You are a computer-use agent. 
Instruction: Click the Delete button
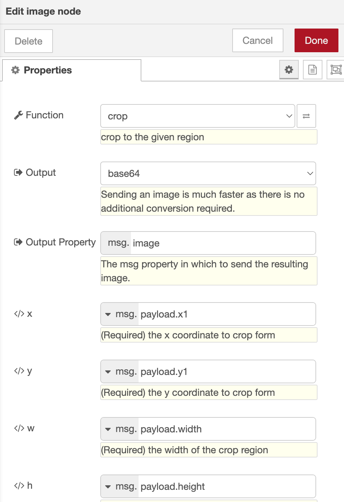[29, 41]
